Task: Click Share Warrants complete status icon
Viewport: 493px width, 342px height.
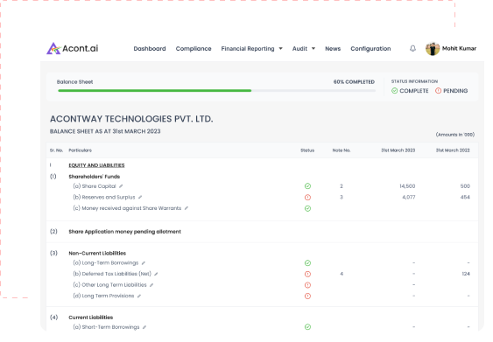Action: 308,208
